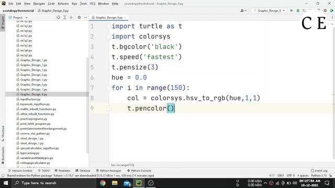Toggle the Structure side panel tab
This screenshot has width=335, height=188.
(x=3, y=134)
